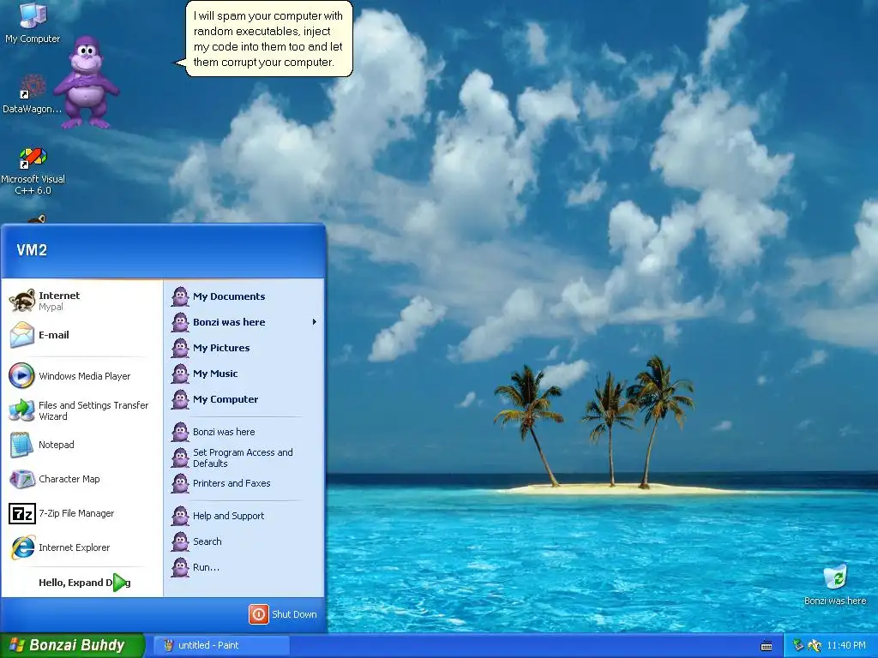Image resolution: width=878 pixels, height=658 pixels.
Task: Open Character Map
Action: coord(81,479)
